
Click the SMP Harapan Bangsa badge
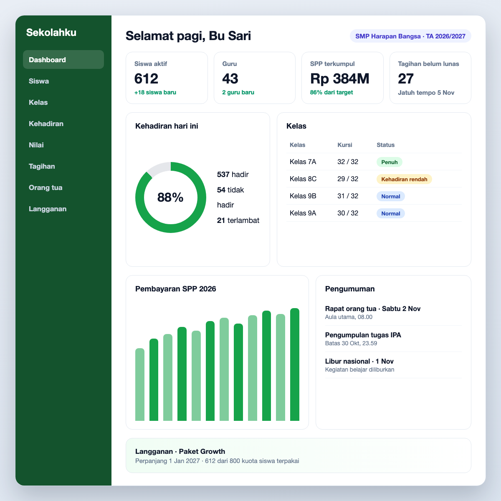point(410,36)
